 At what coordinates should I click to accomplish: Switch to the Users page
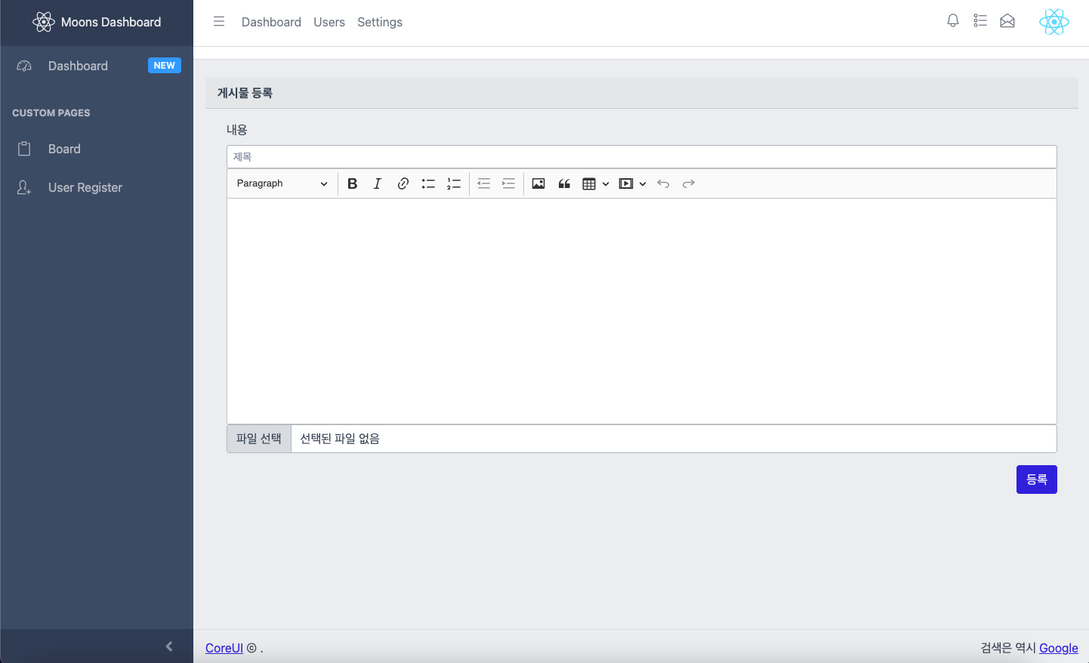pyautogui.click(x=329, y=22)
